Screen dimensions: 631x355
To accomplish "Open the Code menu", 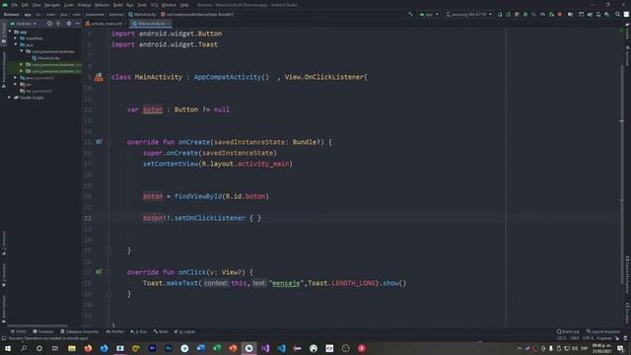I will tap(68, 5).
